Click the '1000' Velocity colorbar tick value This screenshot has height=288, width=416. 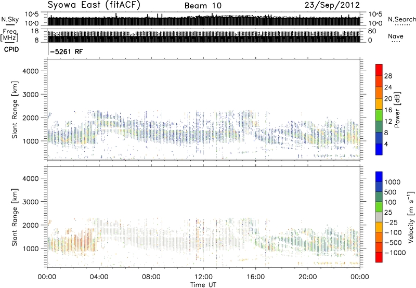(392, 182)
